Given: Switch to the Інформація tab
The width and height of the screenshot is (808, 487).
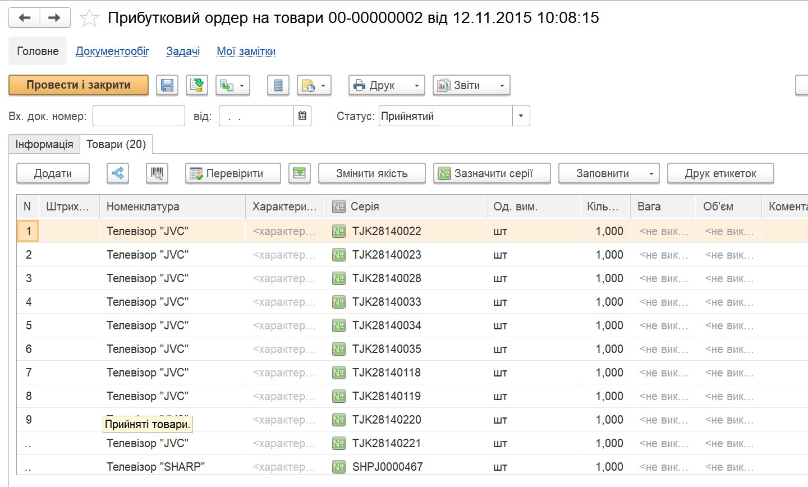Looking at the screenshot, I should [44, 144].
